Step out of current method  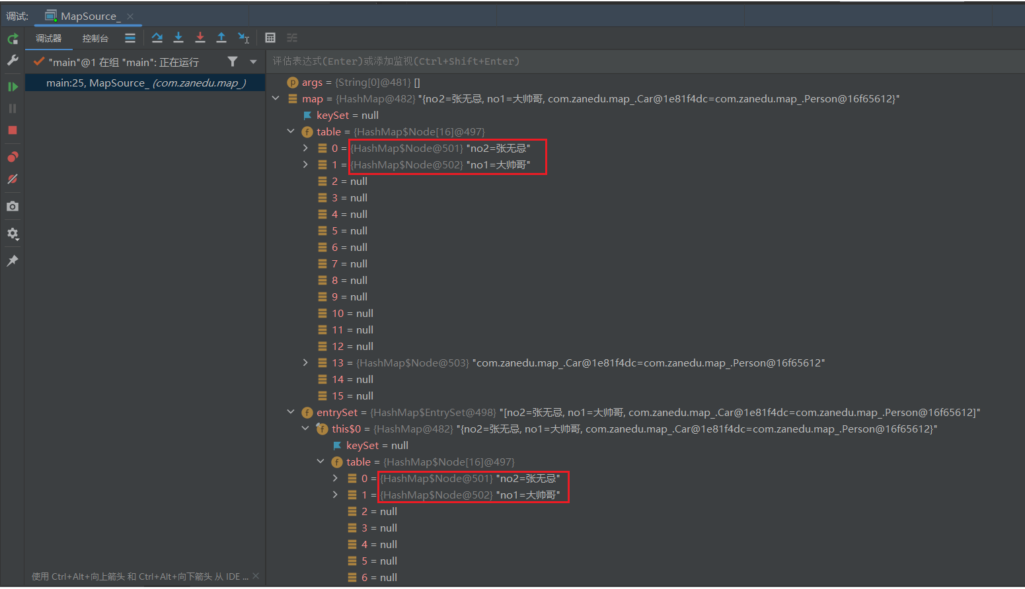(221, 38)
